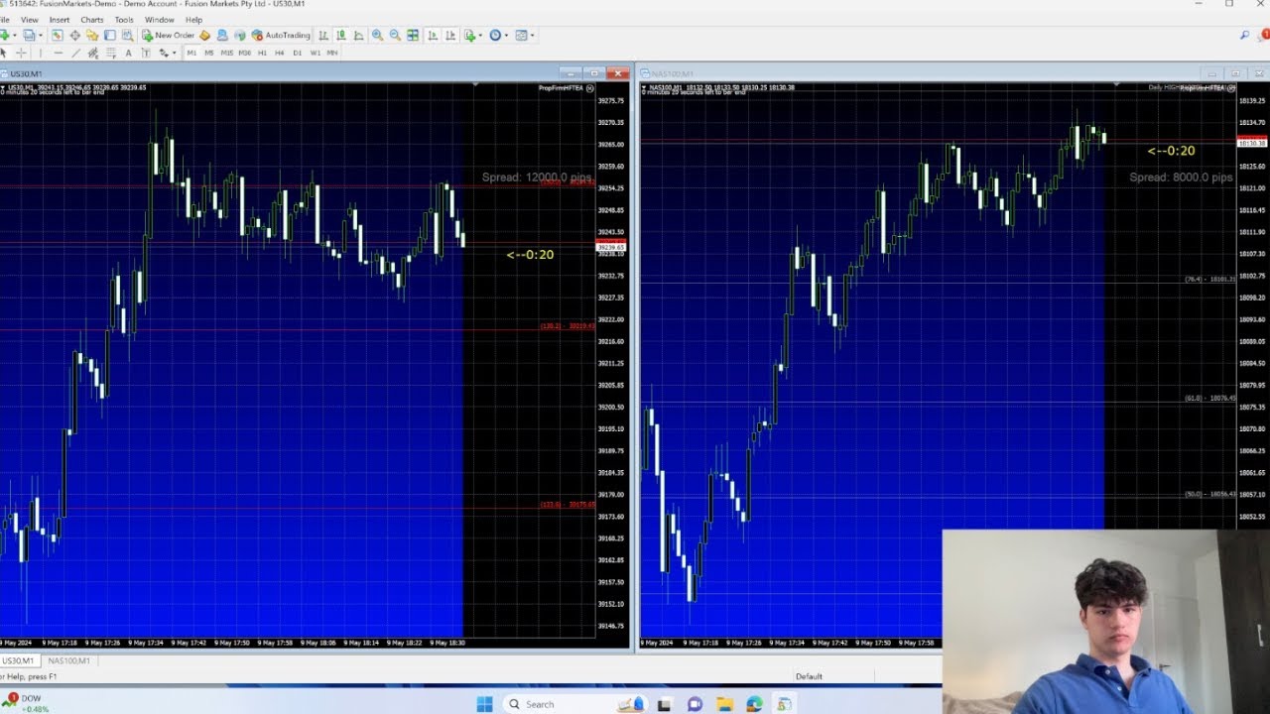Image resolution: width=1270 pixels, height=714 pixels.
Task: Select the text label tool
Action: tap(146, 53)
